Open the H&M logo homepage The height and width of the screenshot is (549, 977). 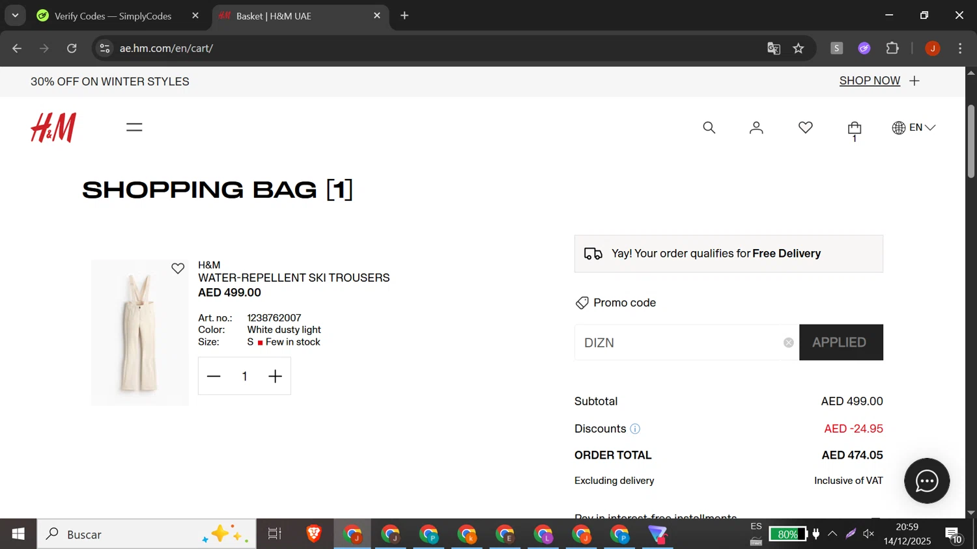(x=53, y=127)
